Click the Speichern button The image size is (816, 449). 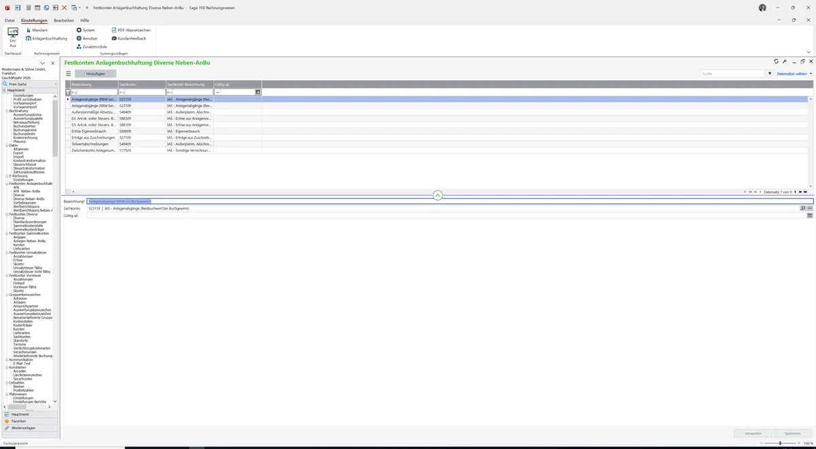point(792,433)
